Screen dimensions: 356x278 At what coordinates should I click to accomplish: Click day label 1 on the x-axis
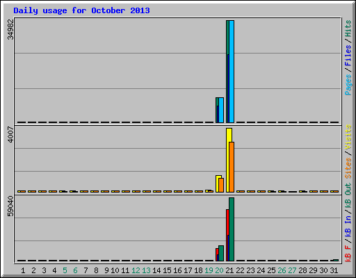(23, 270)
